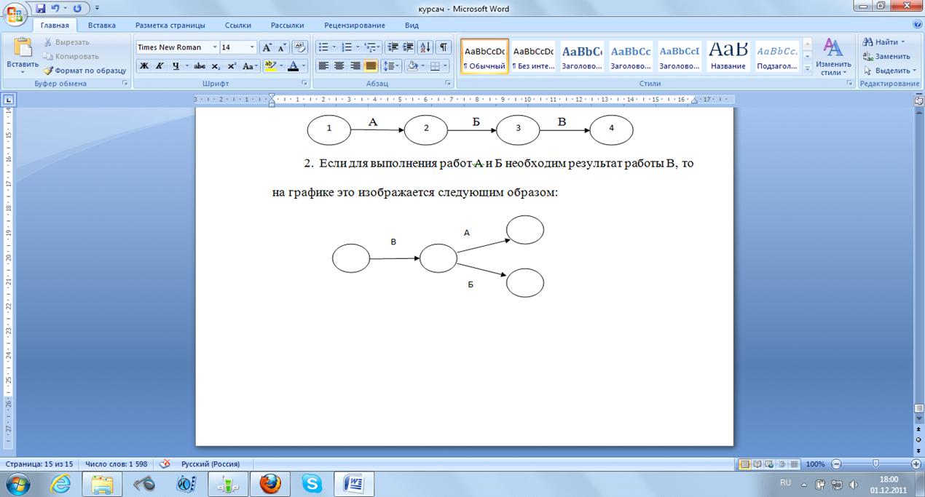
Task: Open the Times New Roman font dropdown
Action: [x=178, y=47]
